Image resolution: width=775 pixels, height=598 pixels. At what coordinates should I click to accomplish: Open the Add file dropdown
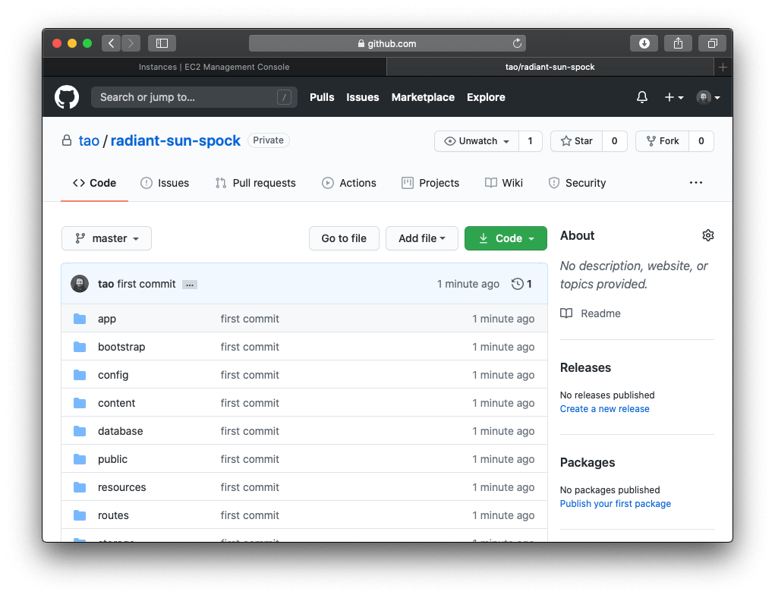click(x=422, y=238)
